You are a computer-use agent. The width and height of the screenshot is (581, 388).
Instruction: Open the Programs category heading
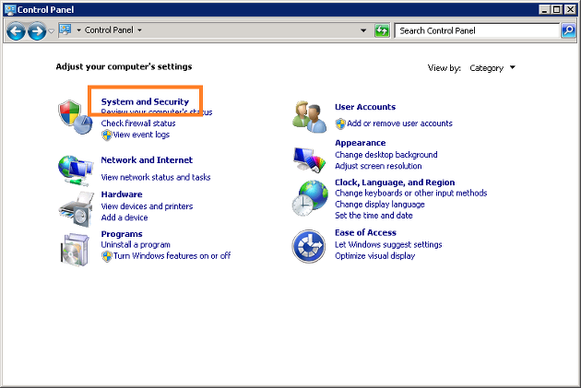[122, 234]
